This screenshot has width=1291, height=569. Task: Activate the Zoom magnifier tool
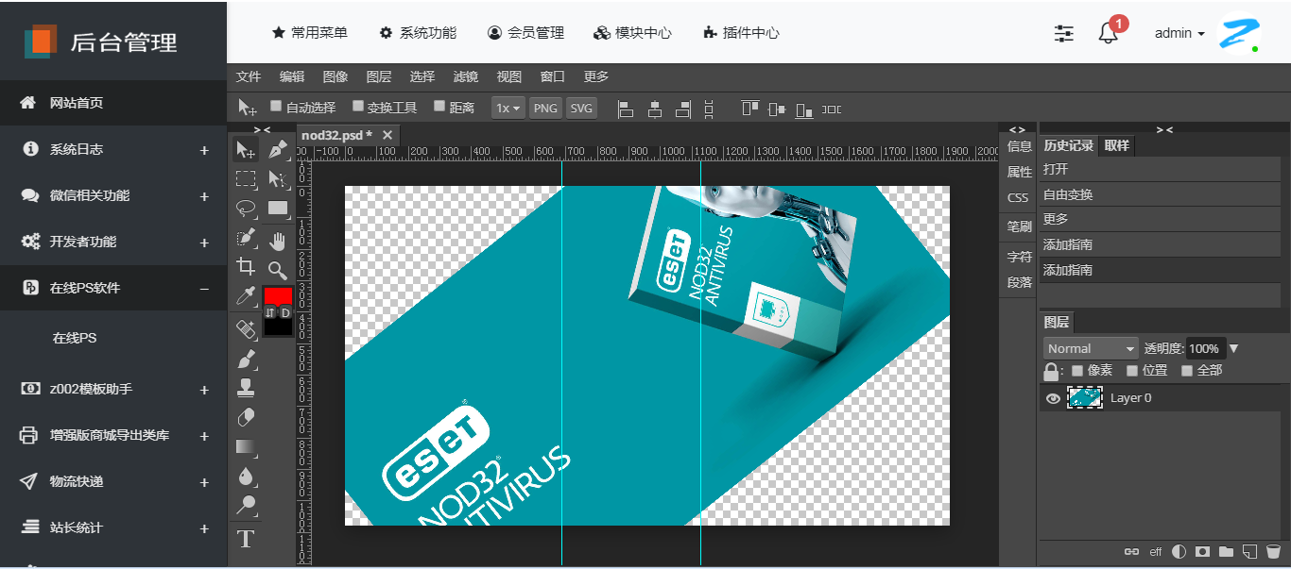(x=277, y=270)
